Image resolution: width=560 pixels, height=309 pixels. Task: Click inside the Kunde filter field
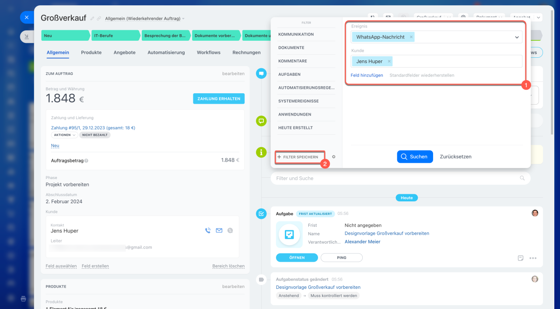point(437,61)
